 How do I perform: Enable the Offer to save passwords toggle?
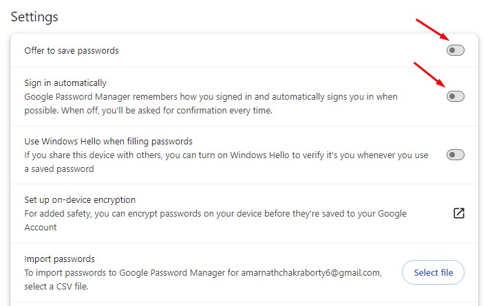(x=456, y=50)
